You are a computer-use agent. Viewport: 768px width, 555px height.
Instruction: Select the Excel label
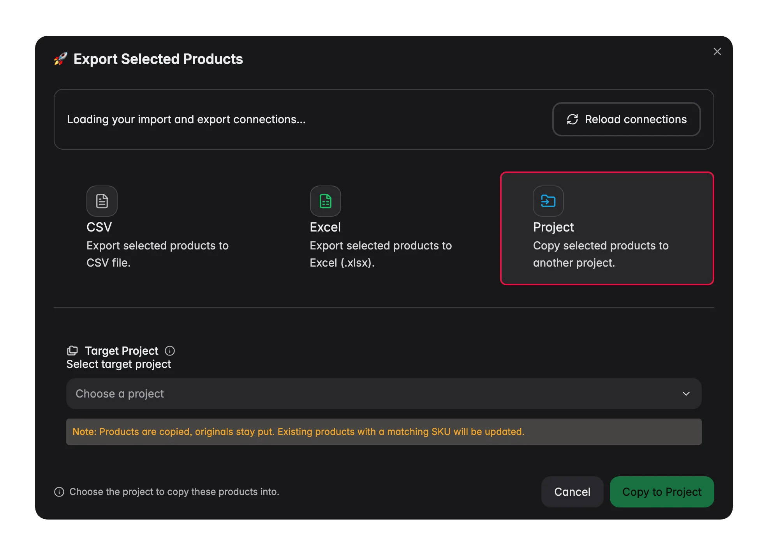[x=325, y=227]
